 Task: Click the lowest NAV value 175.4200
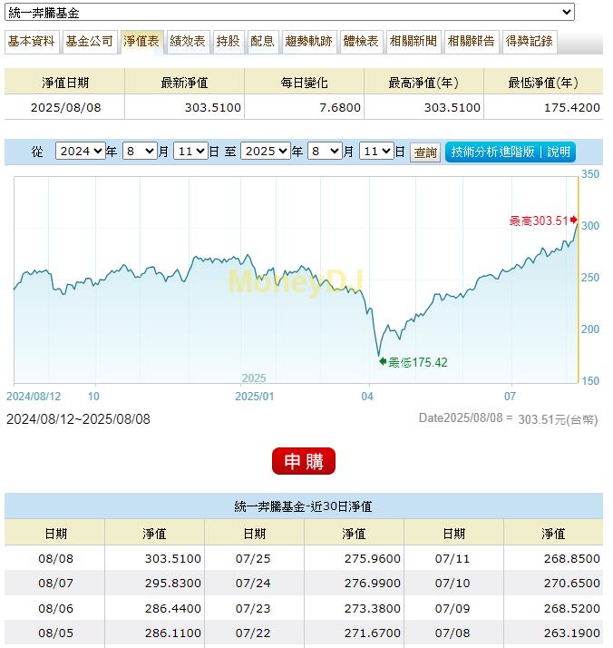pyautogui.click(x=571, y=107)
